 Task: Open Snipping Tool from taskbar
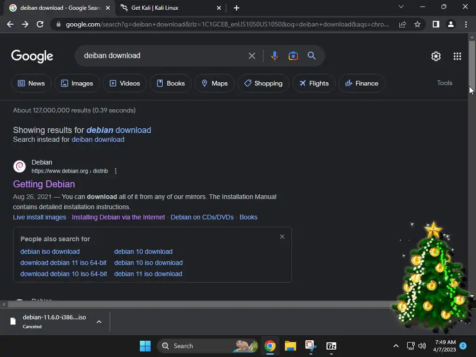(x=311, y=346)
